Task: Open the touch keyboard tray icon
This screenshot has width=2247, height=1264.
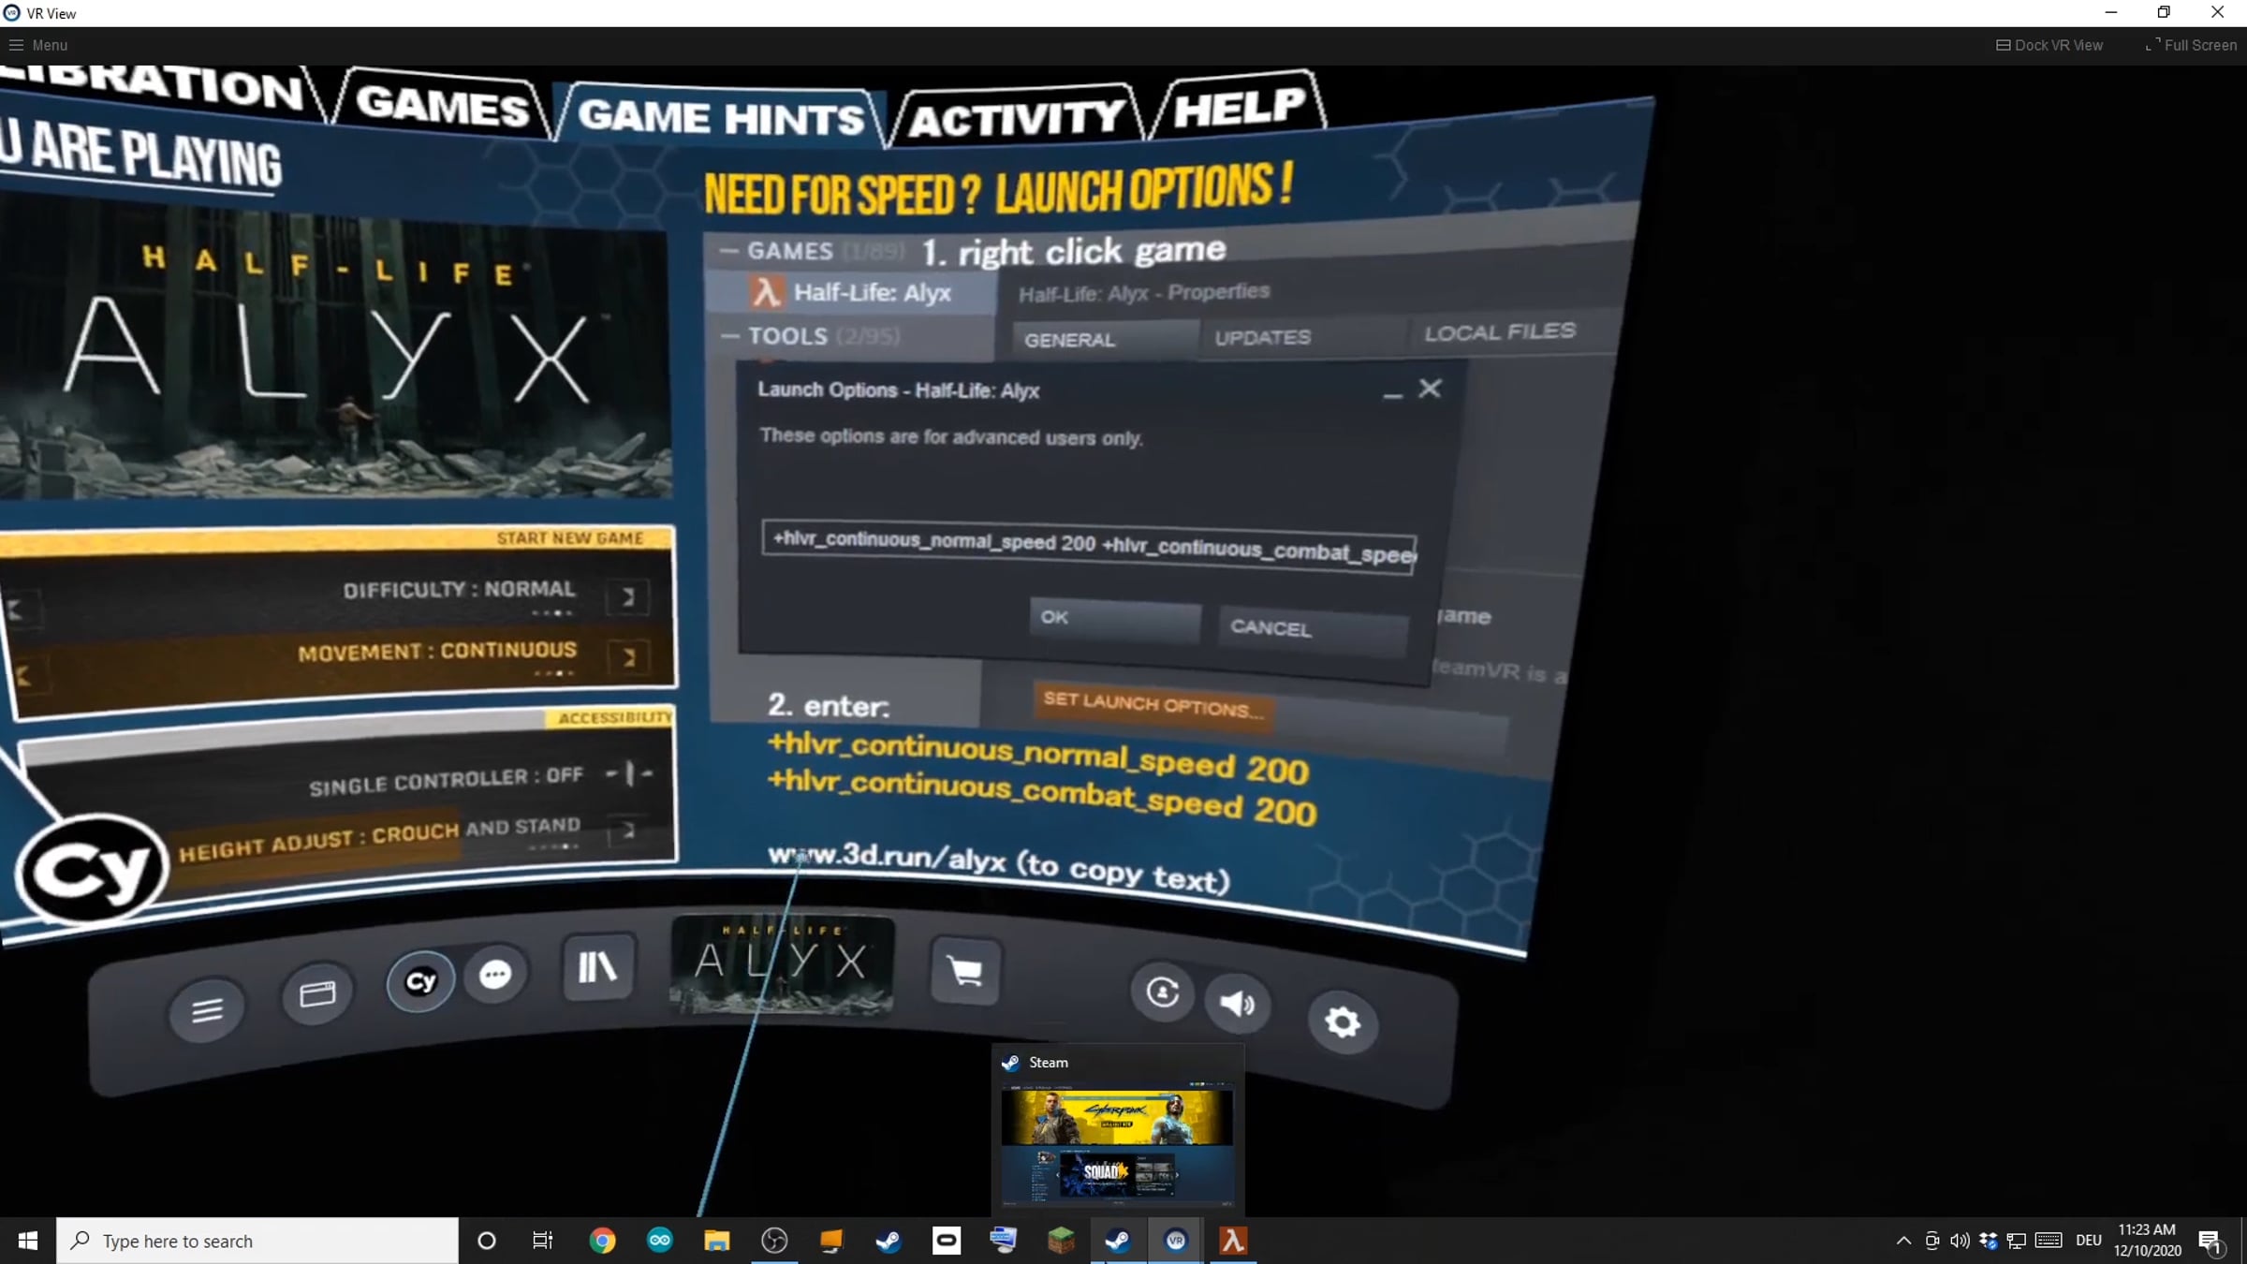Action: tap(2049, 1242)
